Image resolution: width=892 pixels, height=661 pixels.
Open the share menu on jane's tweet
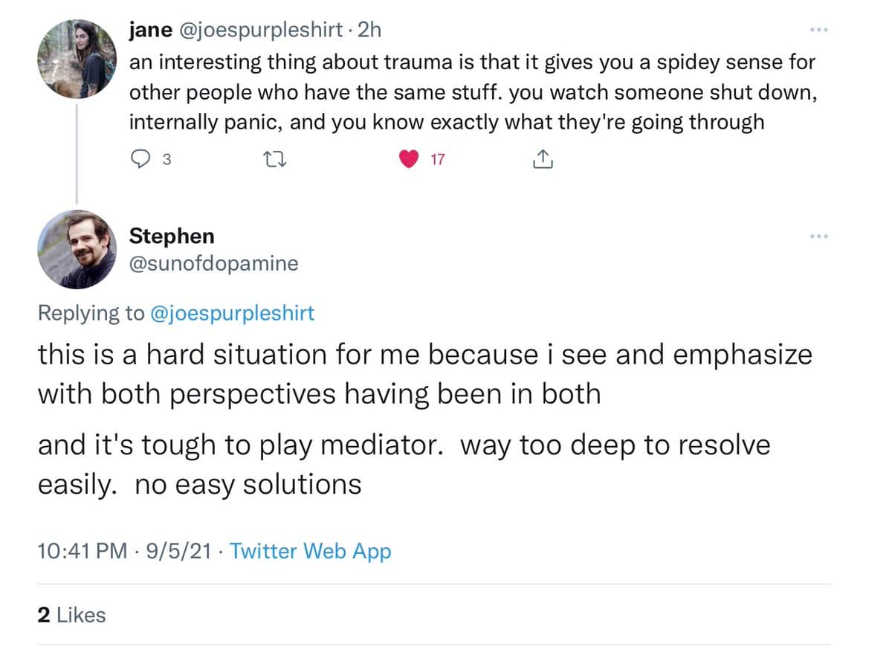click(543, 158)
